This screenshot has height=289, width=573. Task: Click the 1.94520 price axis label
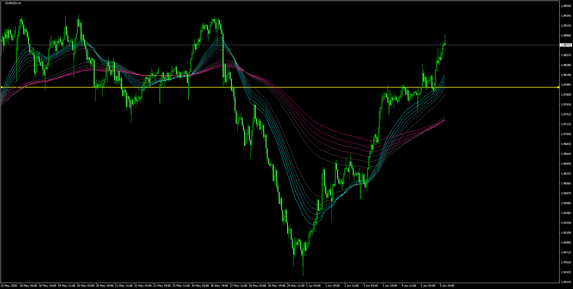(566, 262)
